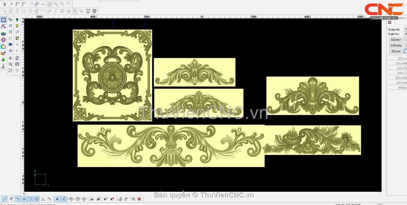The height and width of the screenshot is (205, 407).
Task: Switch to the panel tab with grid icon
Action: click(390, 22)
